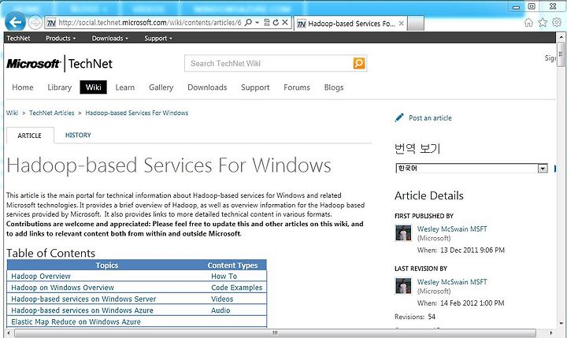Screen dimensions: 567x338
Task: Switch to the ARTICLE tab
Action: [30, 136]
